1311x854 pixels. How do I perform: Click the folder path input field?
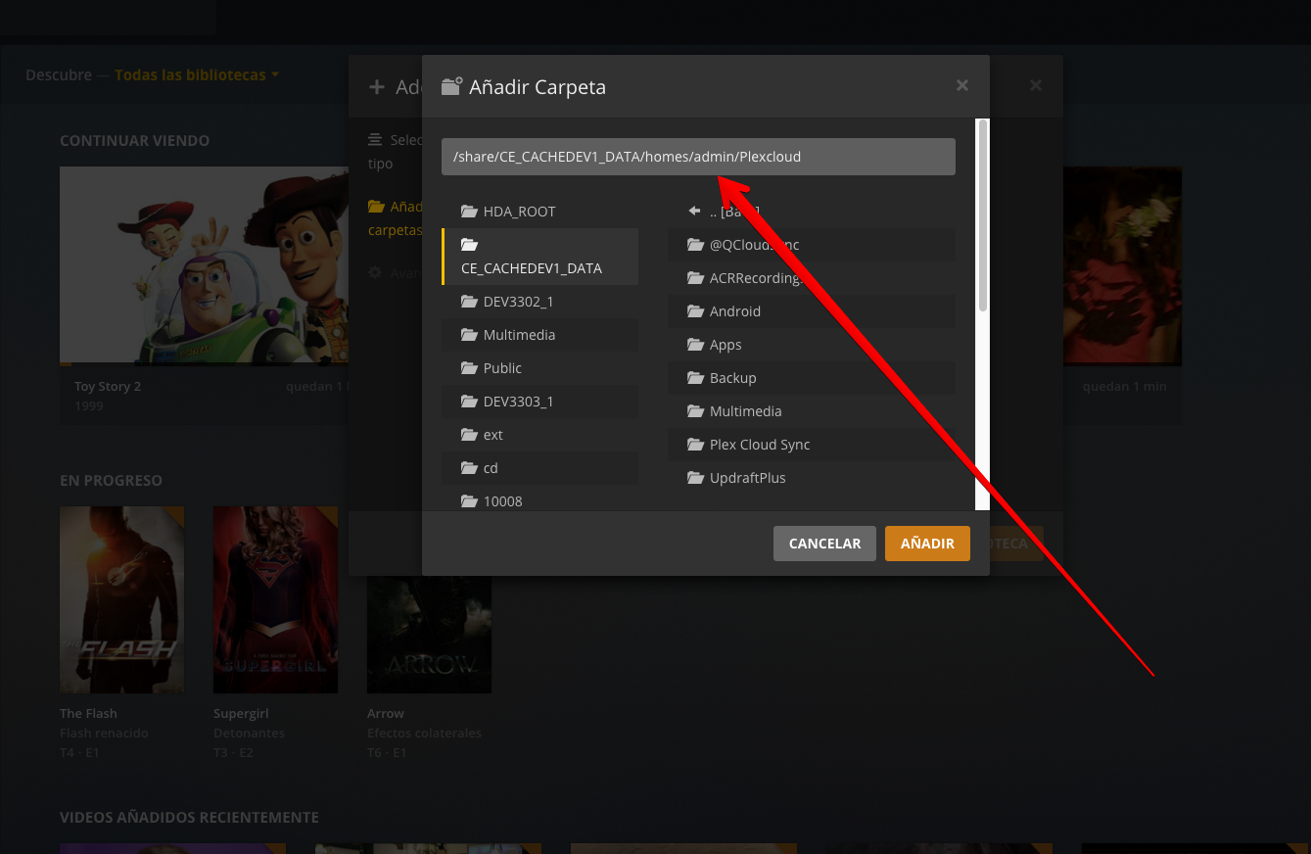[698, 157]
